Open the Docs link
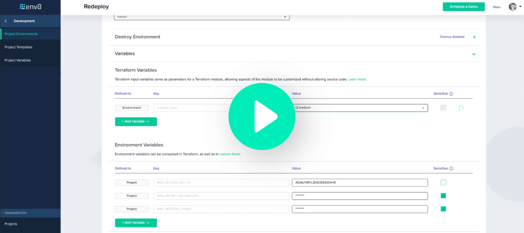The image size is (524, 233). (497, 7)
